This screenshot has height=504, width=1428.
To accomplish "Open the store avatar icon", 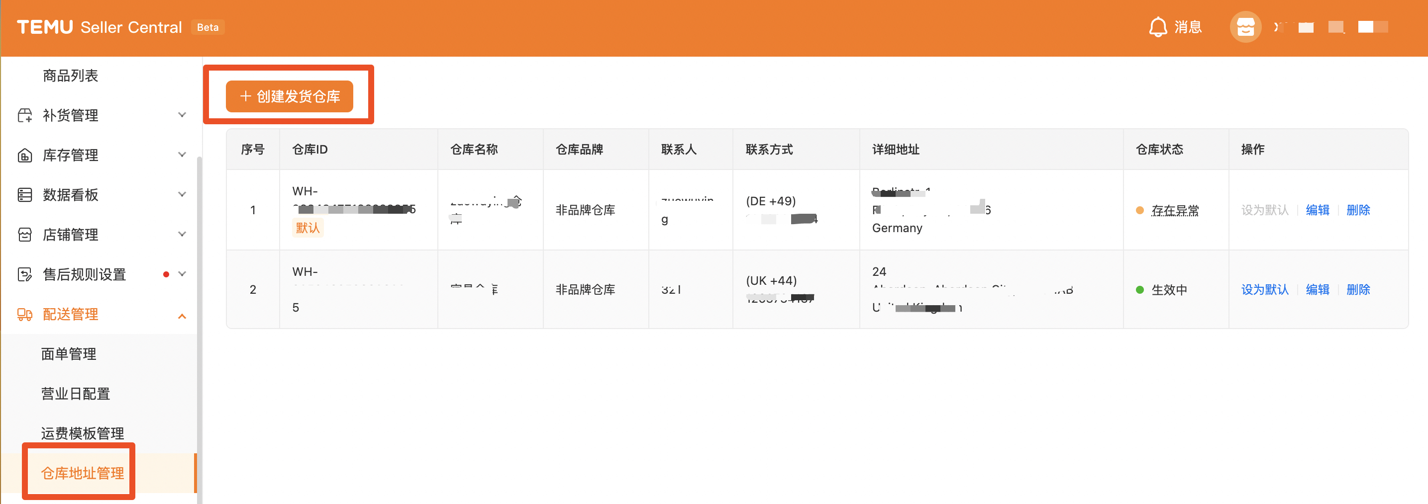I will click(1245, 27).
